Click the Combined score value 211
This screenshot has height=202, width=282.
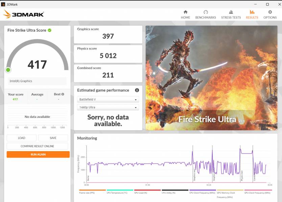[x=108, y=75]
